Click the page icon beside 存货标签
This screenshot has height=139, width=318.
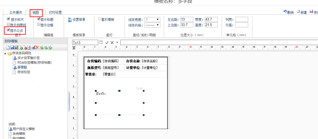(14, 72)
